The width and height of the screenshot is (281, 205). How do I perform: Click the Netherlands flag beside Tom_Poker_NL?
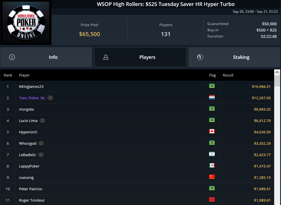(212, 97)
